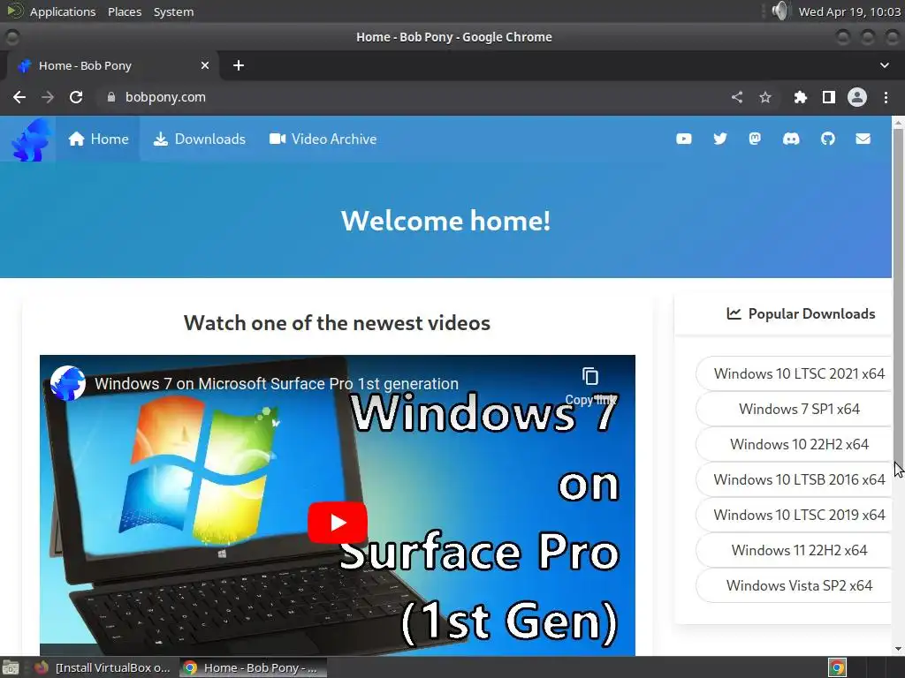Go back with the browser back arrow
This screenshot has width=905, height=678.
19,97
